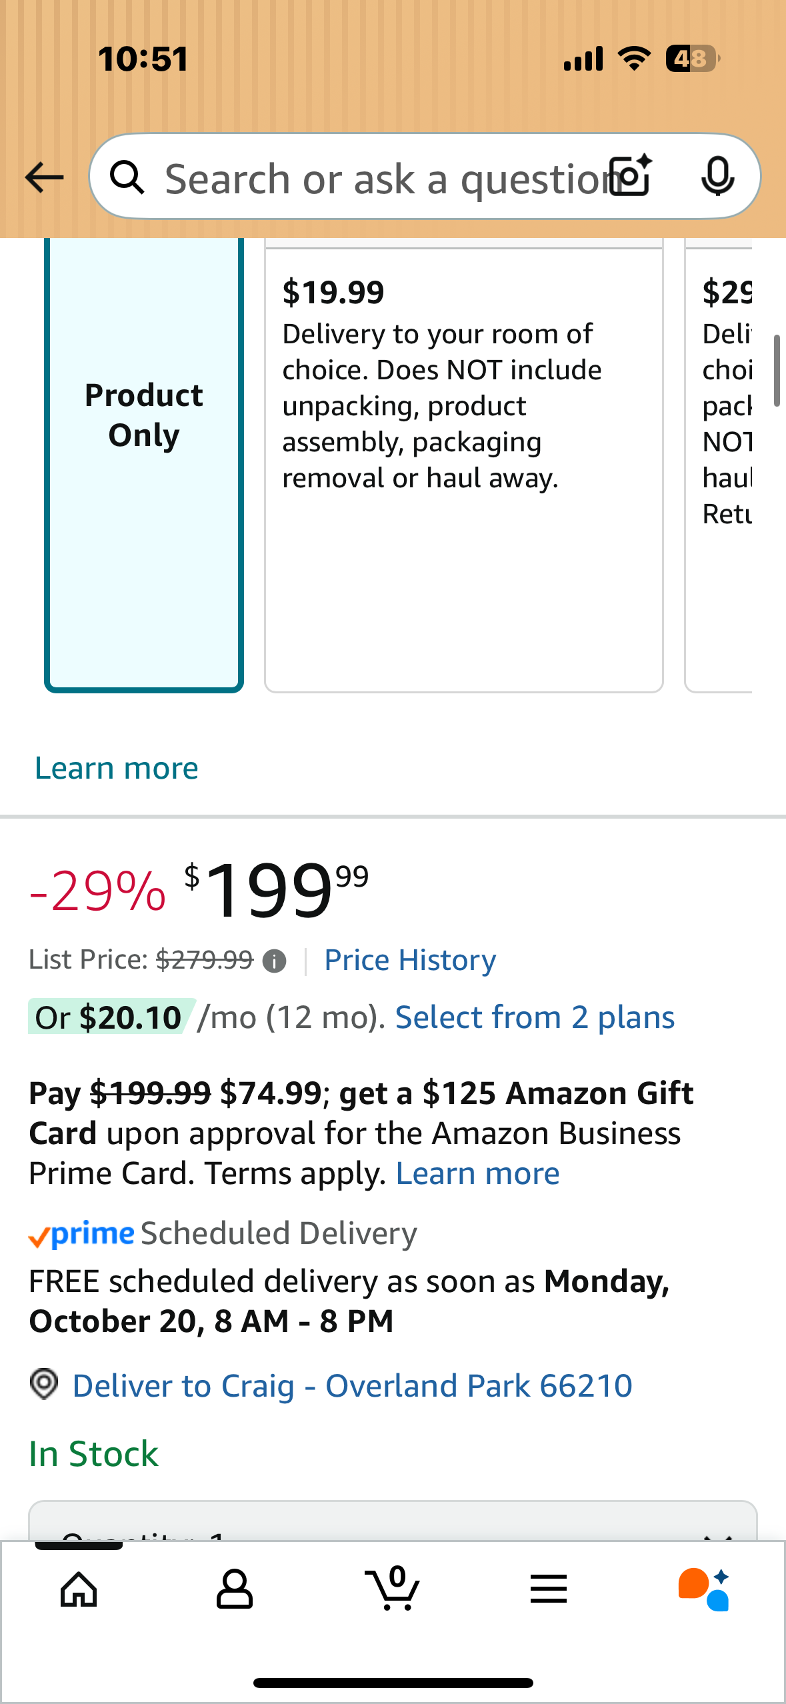The image size is (786, 1704).
Task: Open the hamburger menu tab
Action: point(549,1589)
